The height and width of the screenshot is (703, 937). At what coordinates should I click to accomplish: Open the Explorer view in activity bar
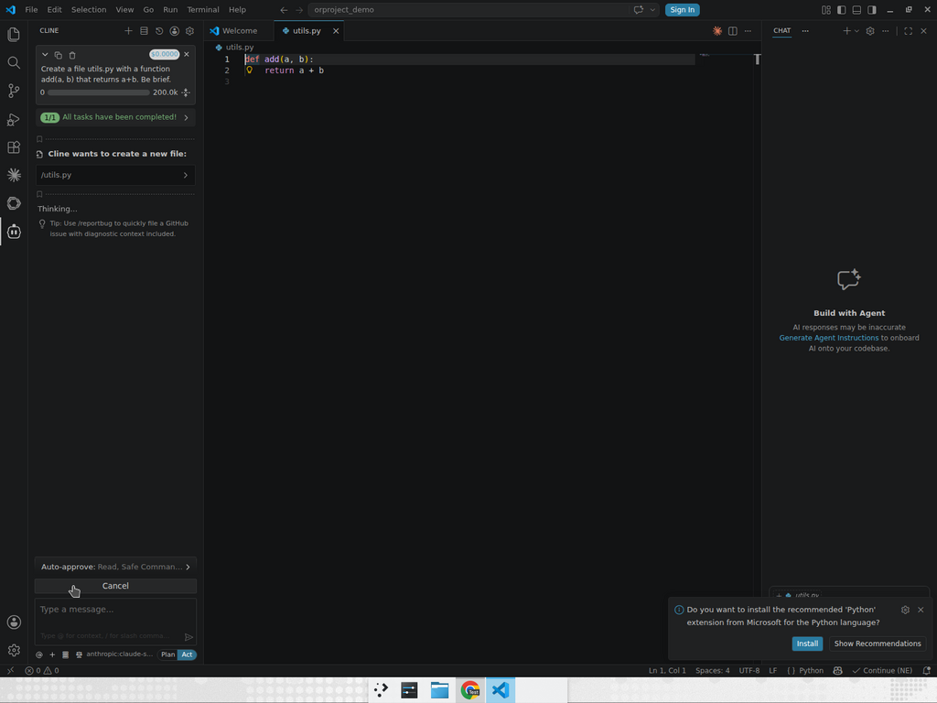[x=14, y=34]
